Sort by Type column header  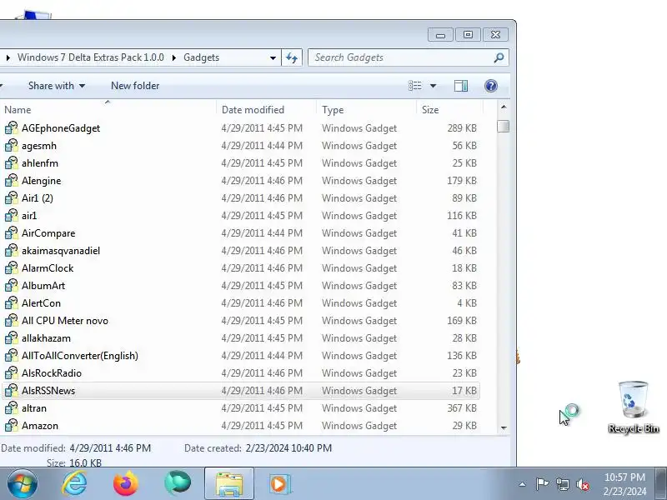367,110
